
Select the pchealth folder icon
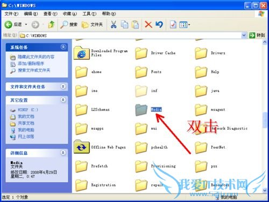click(x=141, y=148)
